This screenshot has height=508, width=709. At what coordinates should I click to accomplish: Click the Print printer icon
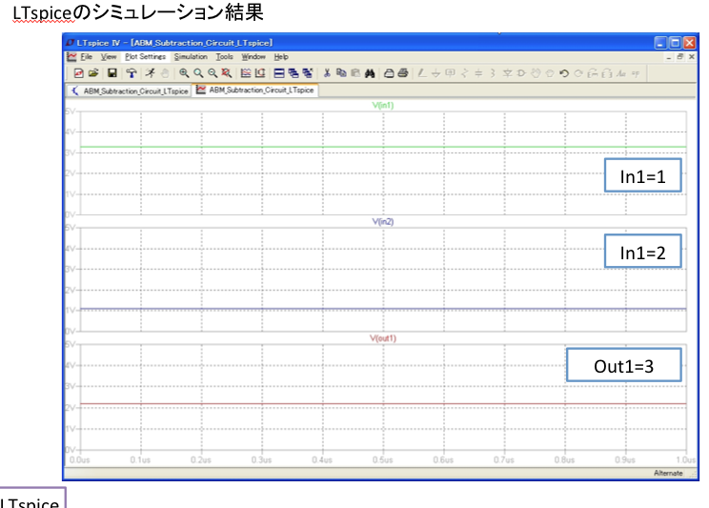403,72
